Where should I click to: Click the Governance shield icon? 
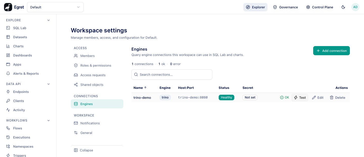pos(275,7)
